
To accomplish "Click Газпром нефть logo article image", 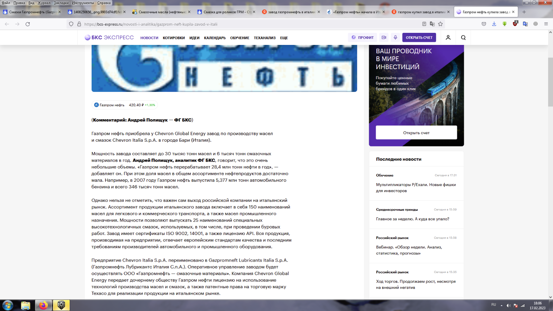I will click(x=224, y=68).
